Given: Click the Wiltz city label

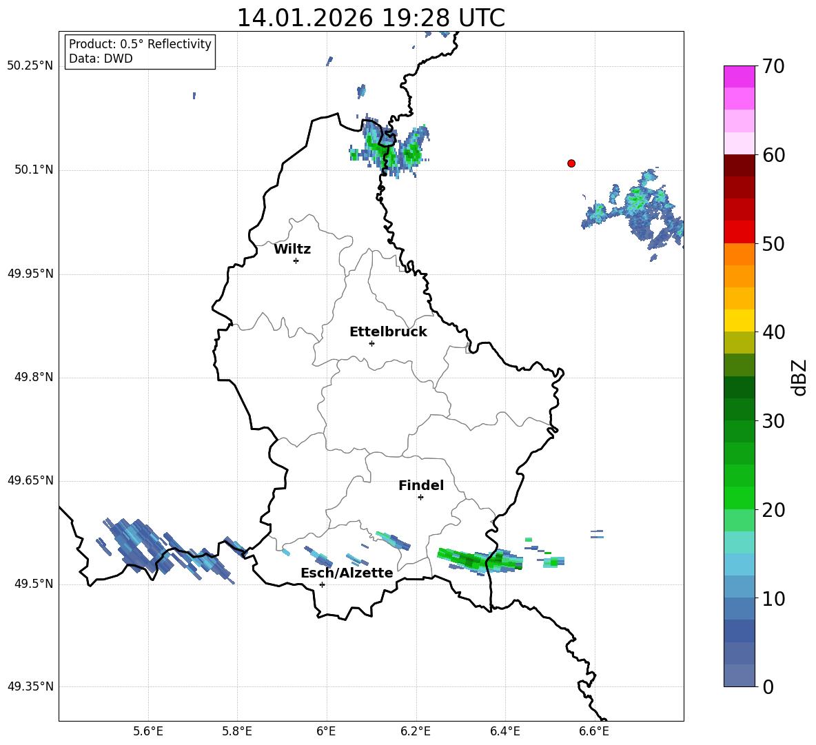Looking at the screenshot, I should pos(292,249).
